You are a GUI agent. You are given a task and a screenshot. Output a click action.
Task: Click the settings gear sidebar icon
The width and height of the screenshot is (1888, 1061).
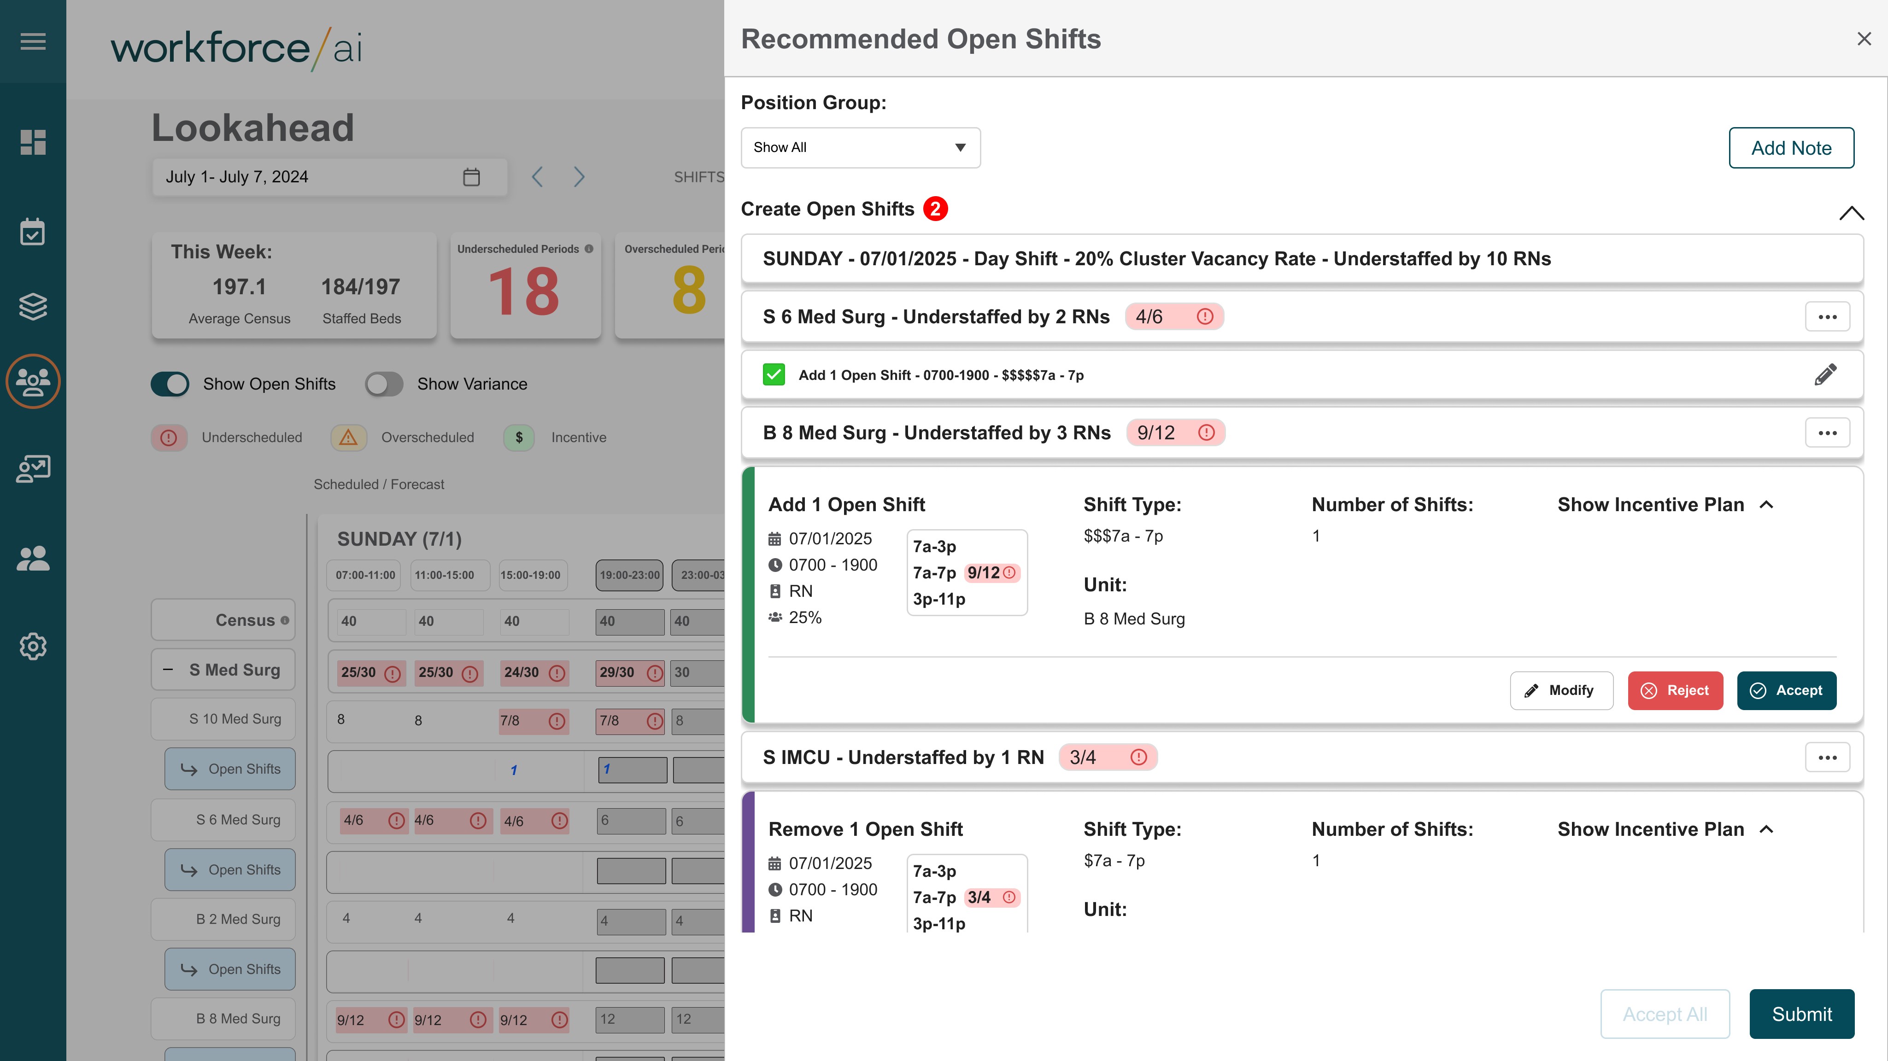[x=33, y=646]
